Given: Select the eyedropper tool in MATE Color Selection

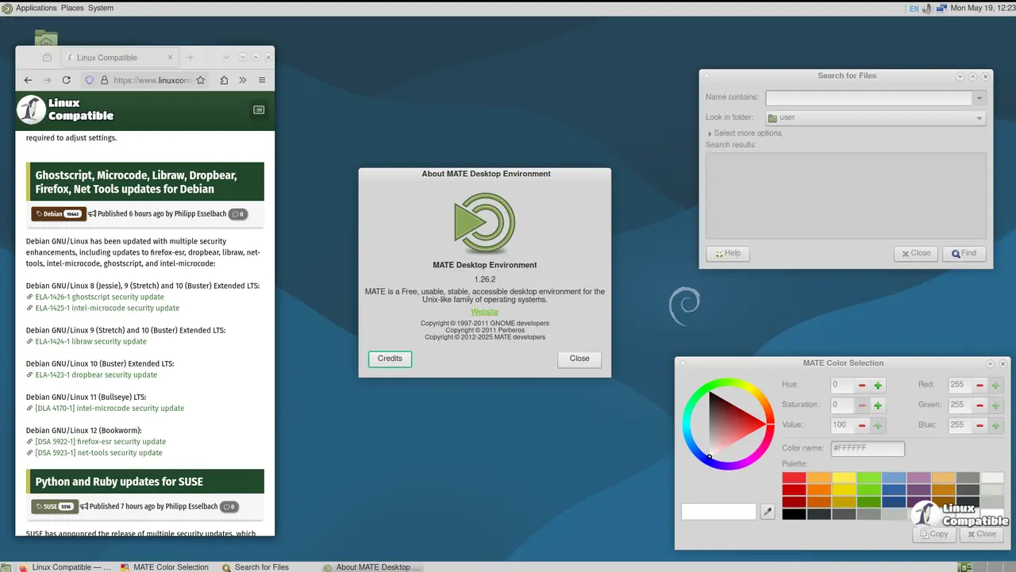Looking at the screenshot, I should 767,512.
